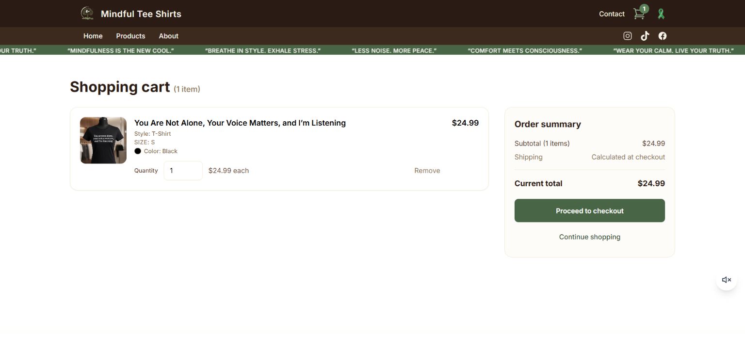Click the Mindful Tee Shirts site title
This screenshot has height=337, width=745.
point(141,14)
